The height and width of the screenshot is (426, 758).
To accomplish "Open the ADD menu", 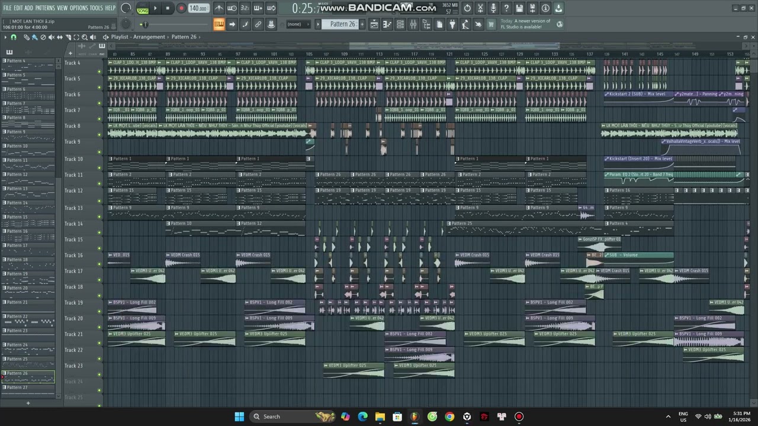I will click(29, 8).
